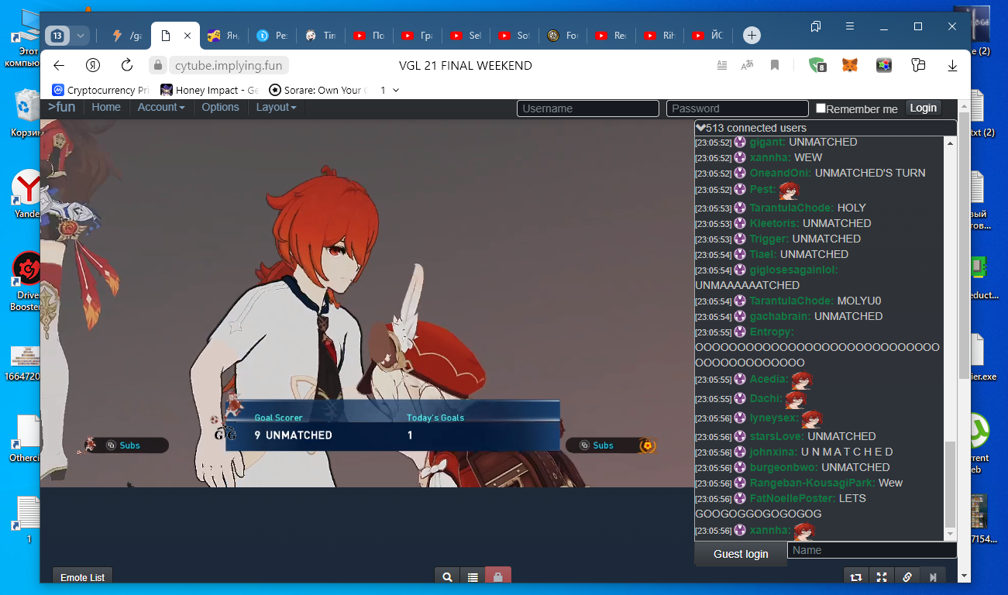Click the chat scrollbar down arrow
This screenshot has height=595, width=1008.
pos(951,535)
